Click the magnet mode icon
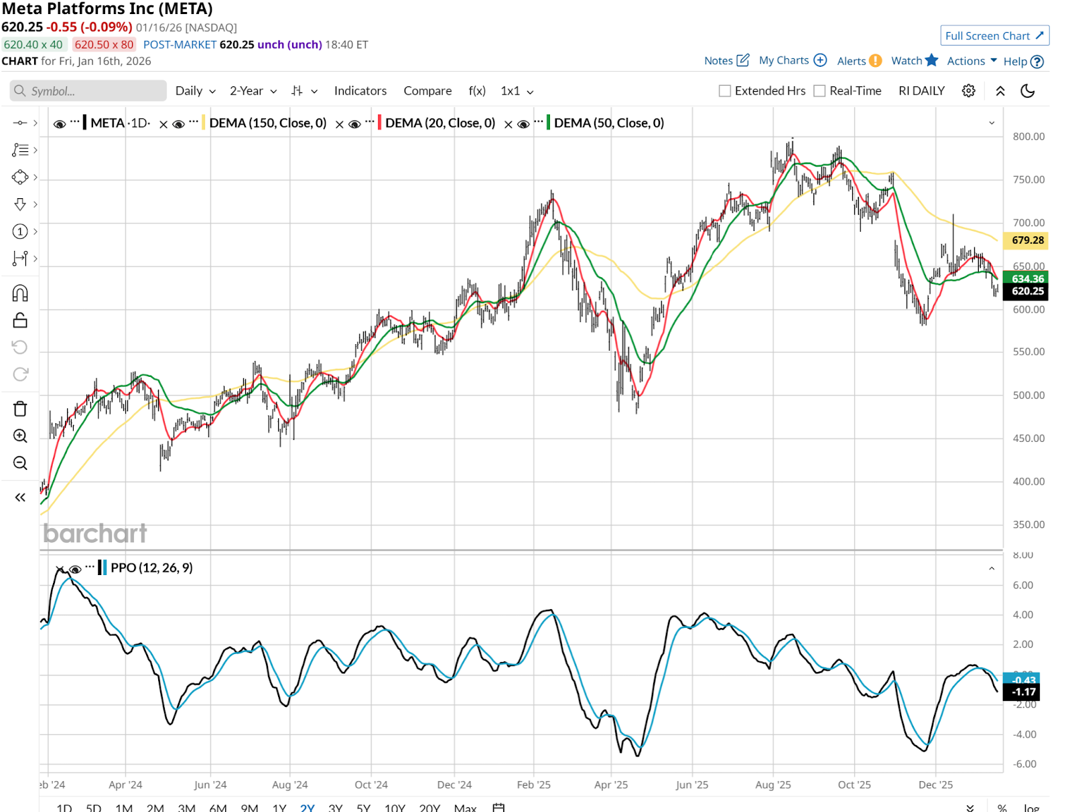This screenshot has width=1072, height=812. (x=20, y=293)
